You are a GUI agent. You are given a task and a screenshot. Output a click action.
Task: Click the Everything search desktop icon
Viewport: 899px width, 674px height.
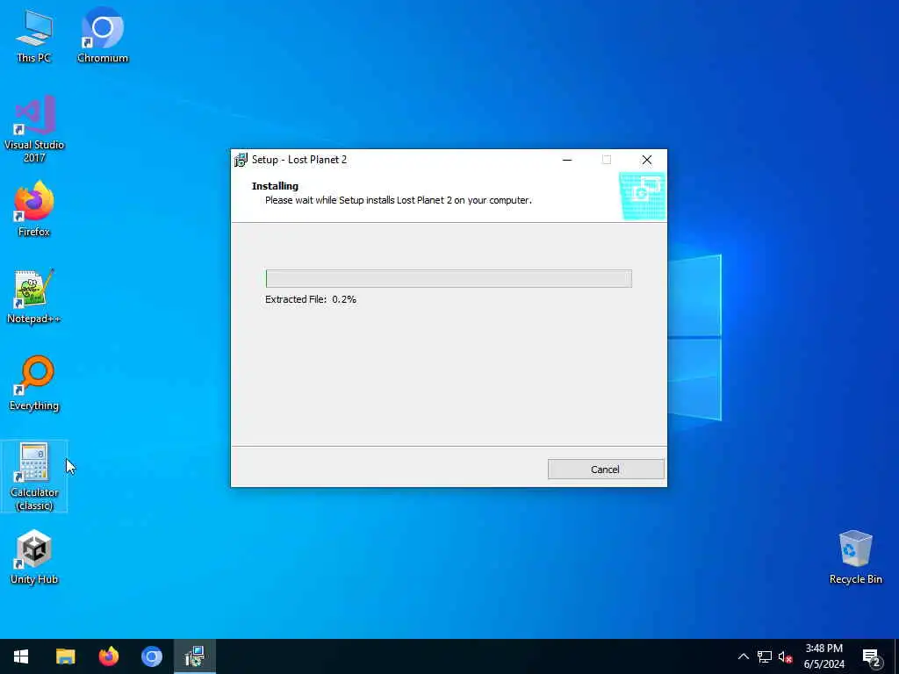[34, 384]
